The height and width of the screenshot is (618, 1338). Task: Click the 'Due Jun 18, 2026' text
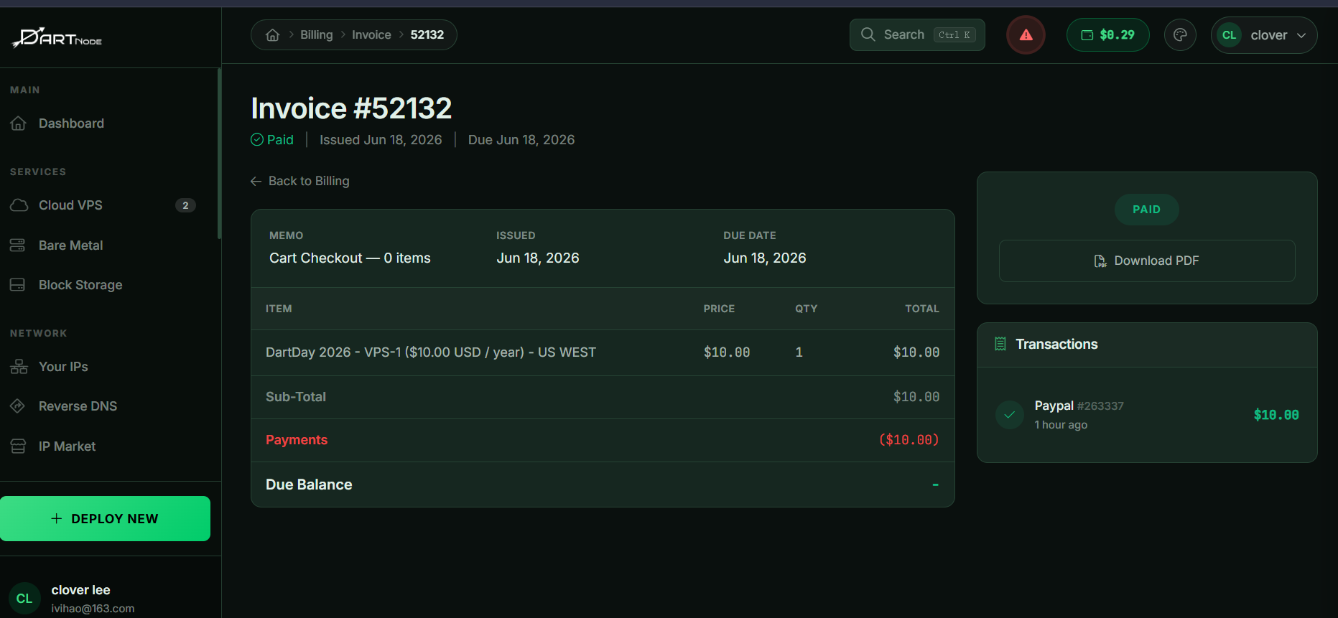(x=521, y=140)
